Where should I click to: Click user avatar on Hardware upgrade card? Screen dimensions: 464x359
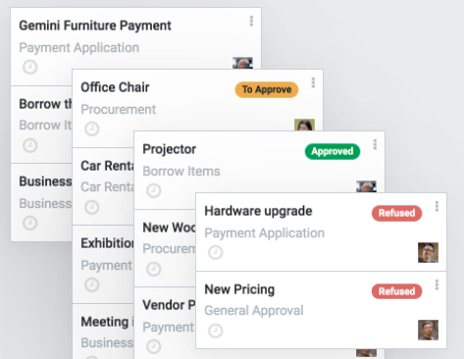(428, 252)
